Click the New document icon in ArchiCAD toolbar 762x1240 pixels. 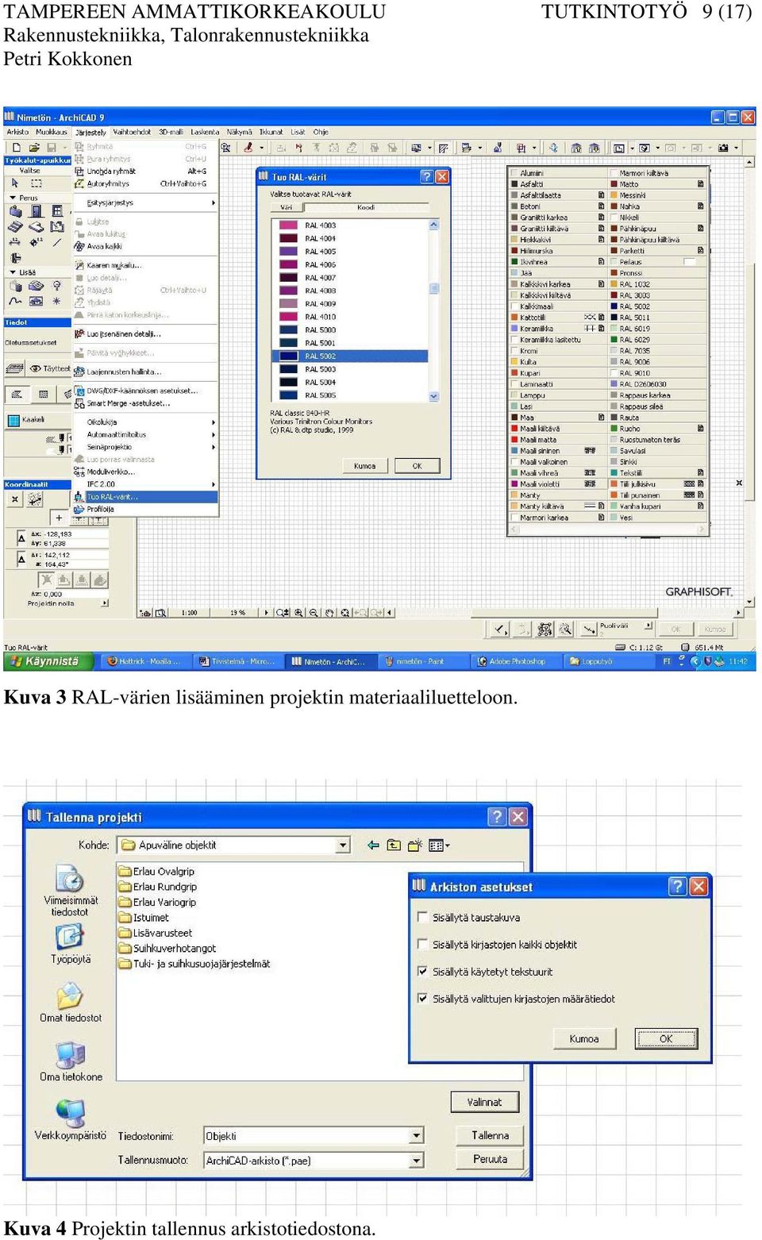tap(17, 148)
